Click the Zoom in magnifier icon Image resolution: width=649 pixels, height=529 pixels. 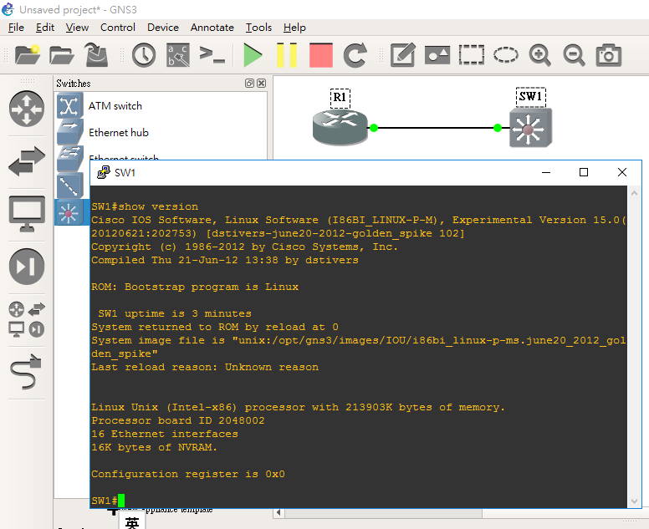(x=539, y=54)
